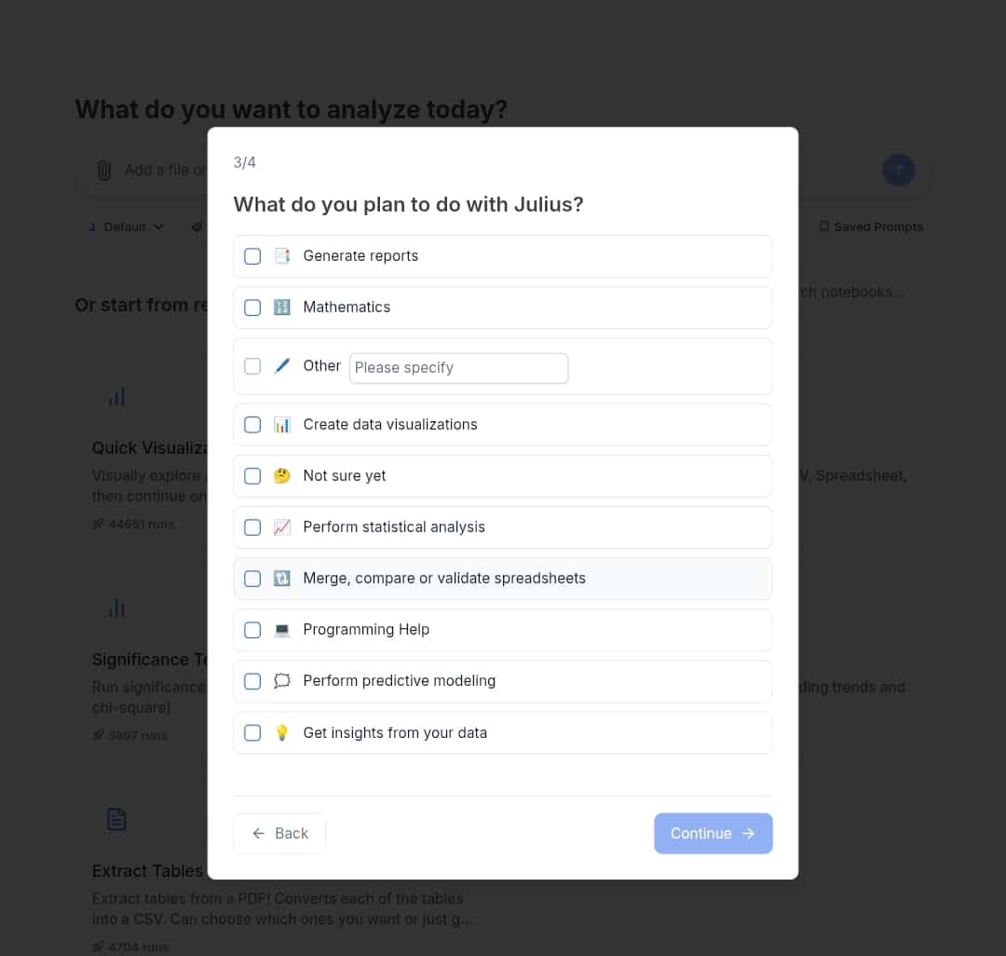The width and height of the screenshot is (1006, 956).
Task: Click the trend chart icon for statistical analysis
Action: coord(281,527)
